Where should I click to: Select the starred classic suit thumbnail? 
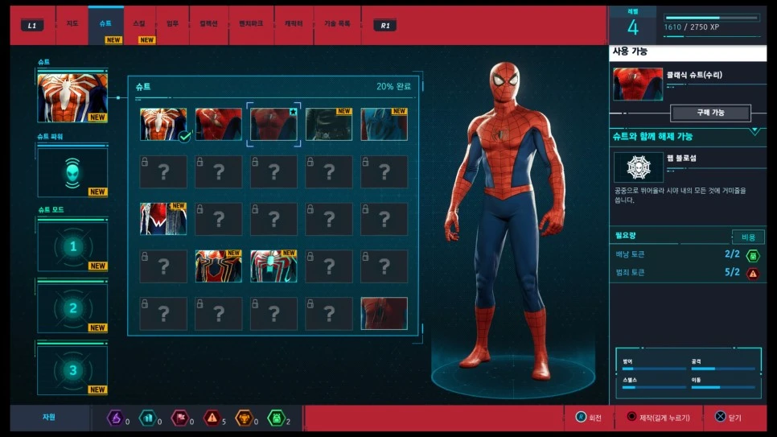[273, 124]
